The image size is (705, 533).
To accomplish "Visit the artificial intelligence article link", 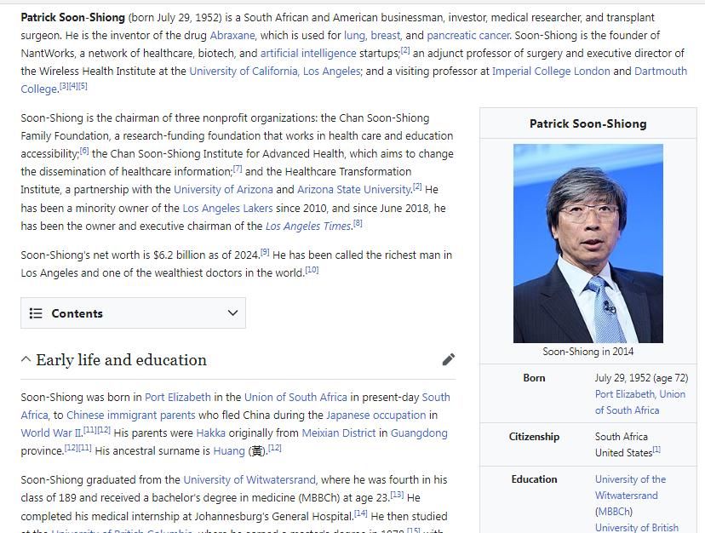I will click(308, 53).
